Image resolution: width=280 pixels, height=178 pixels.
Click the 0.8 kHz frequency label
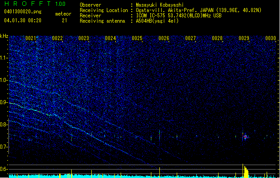click(4, 125)
